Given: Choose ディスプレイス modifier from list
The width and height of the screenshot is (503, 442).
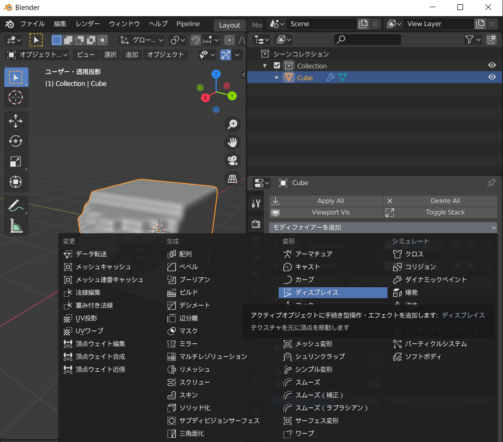Looking at the screenshot, I should point(333,292).
